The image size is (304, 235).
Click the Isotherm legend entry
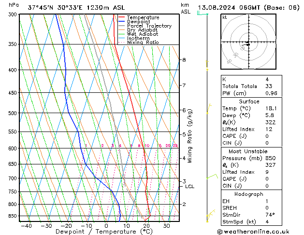pyautogui.click(x=138, y=38)
